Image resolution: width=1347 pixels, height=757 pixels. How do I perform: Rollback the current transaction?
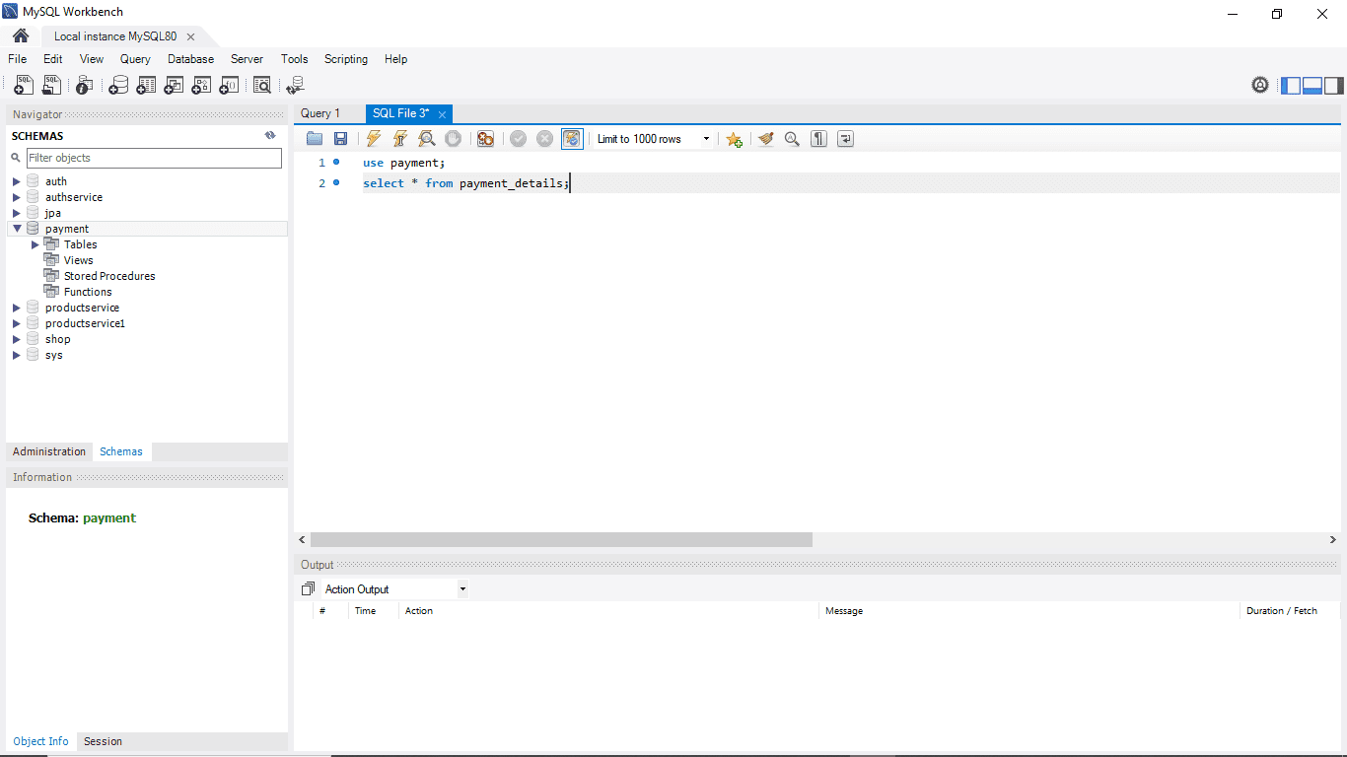545,139
